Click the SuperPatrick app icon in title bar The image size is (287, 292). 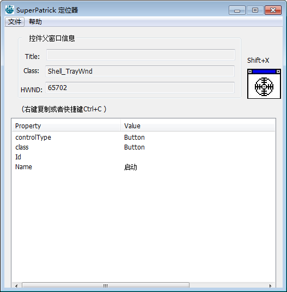pos(9,10)
